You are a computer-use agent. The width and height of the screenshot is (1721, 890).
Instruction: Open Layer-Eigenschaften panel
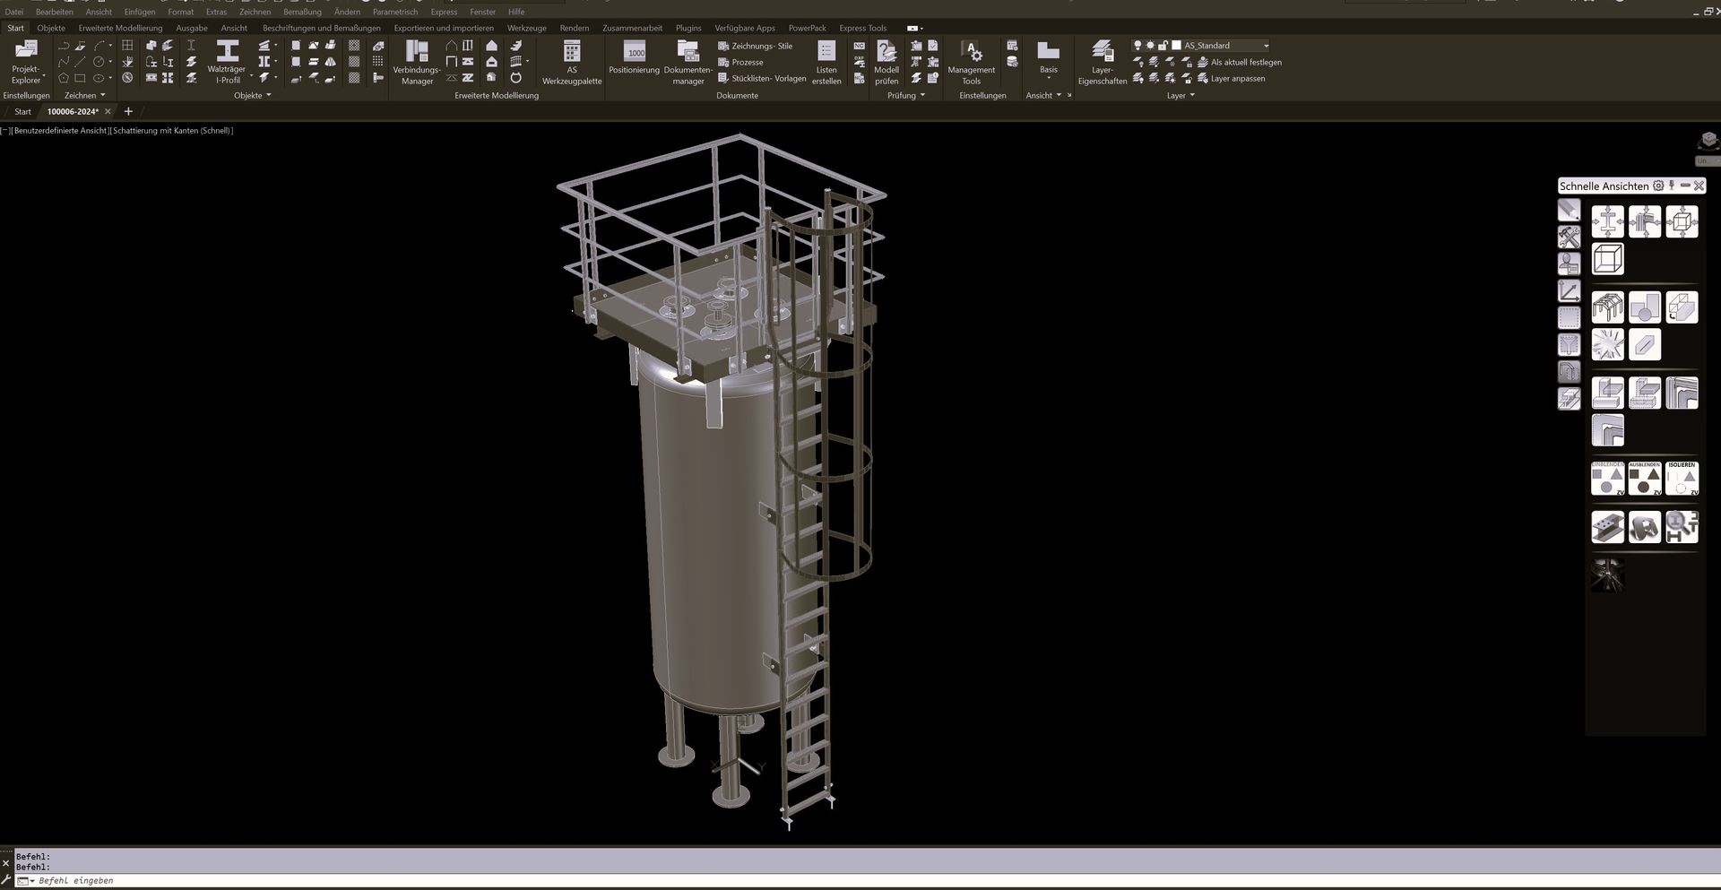point(1102,61)
